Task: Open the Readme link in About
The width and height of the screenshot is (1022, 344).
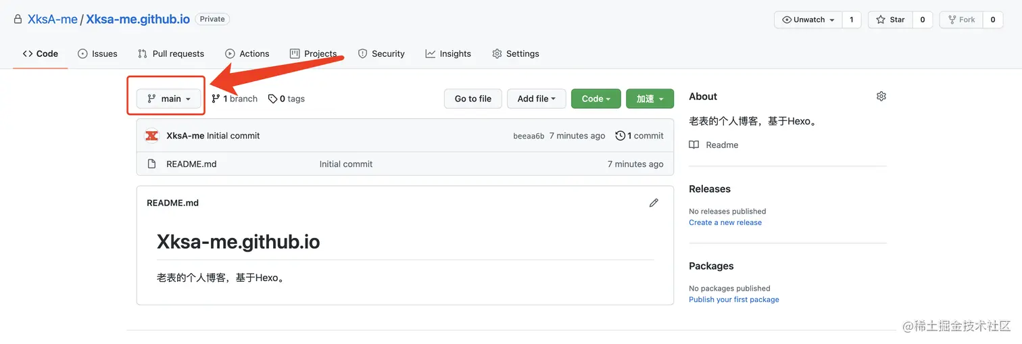Action: pos(722,145)
